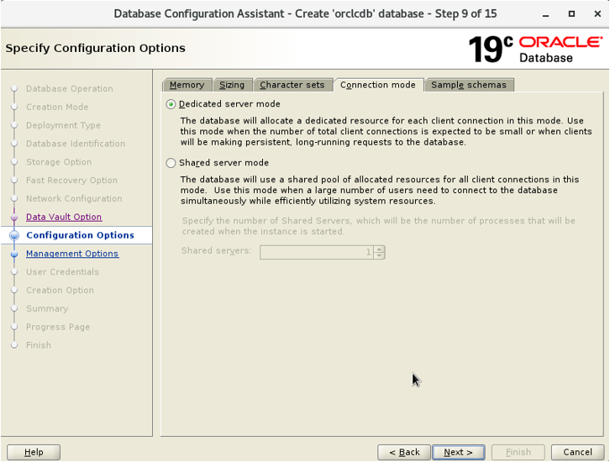Viewport: 610px width, 462px height.
Task: Open the Sample schemas tab
Action: coord(469,85)
